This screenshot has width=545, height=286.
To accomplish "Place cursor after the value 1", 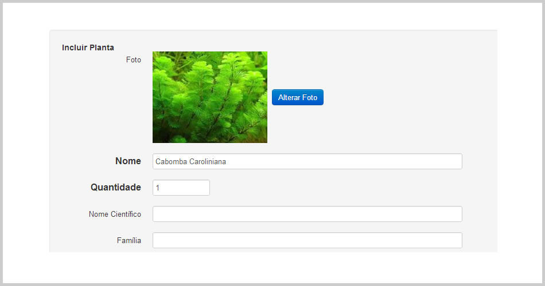I will tap(160, 188).
